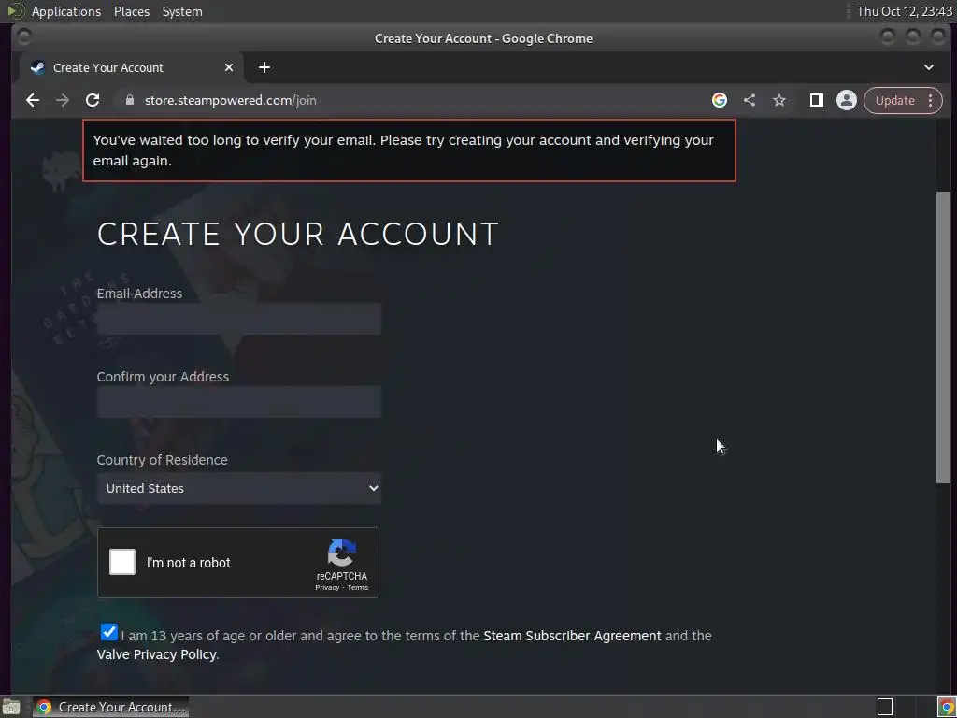
Task: Bookmark this tab with the star icon
Action: pyautogui.click(x=779, y=100)
